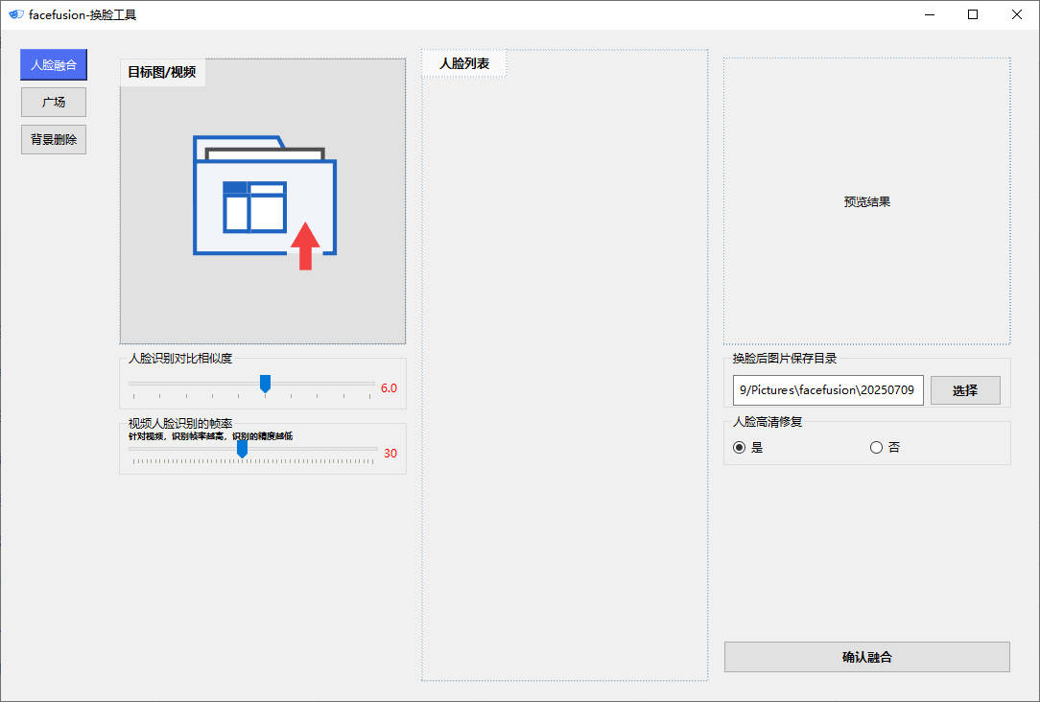
Task: Open the 背景删除 section
Action: [x=54, y=139]
